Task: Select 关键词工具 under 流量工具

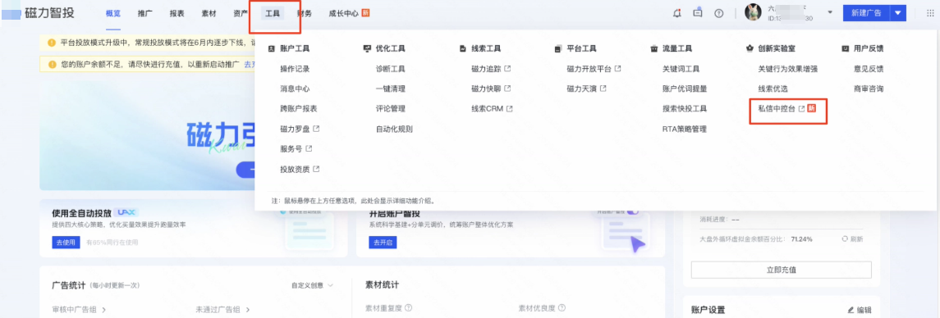Action: point(681,69)
